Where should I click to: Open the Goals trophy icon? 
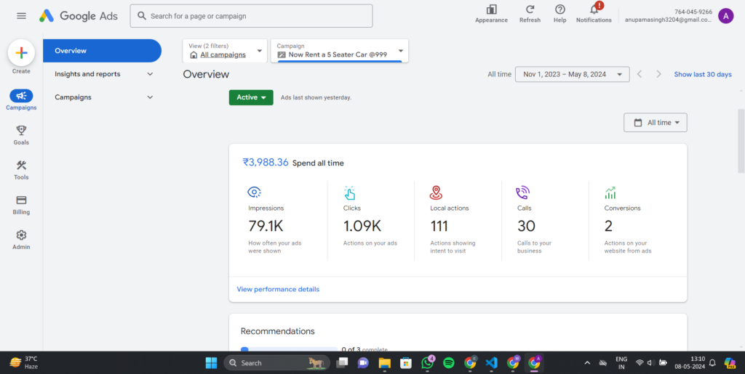(x=21, y=131)
